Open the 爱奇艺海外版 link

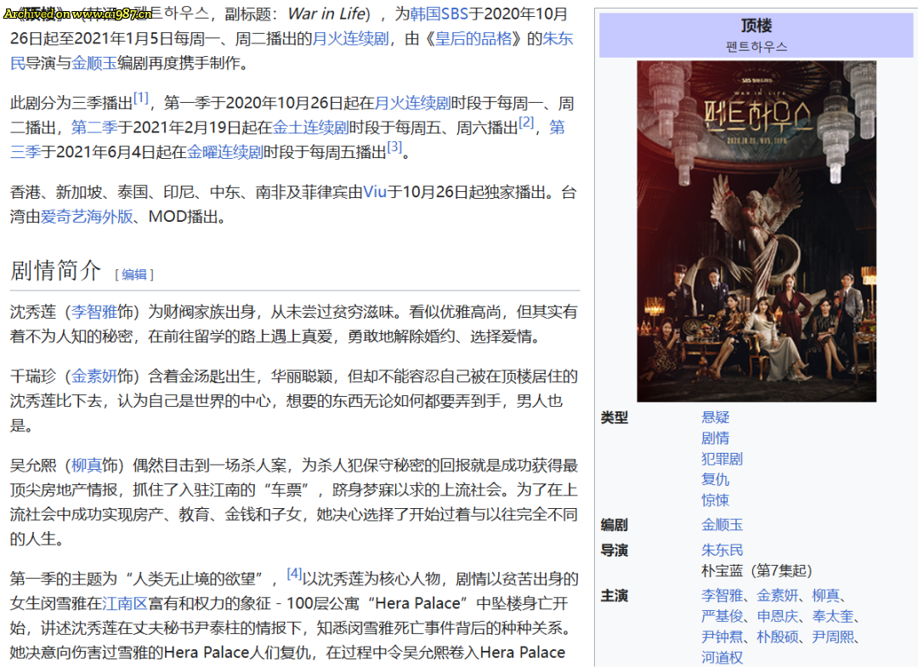tap(87, 217)
